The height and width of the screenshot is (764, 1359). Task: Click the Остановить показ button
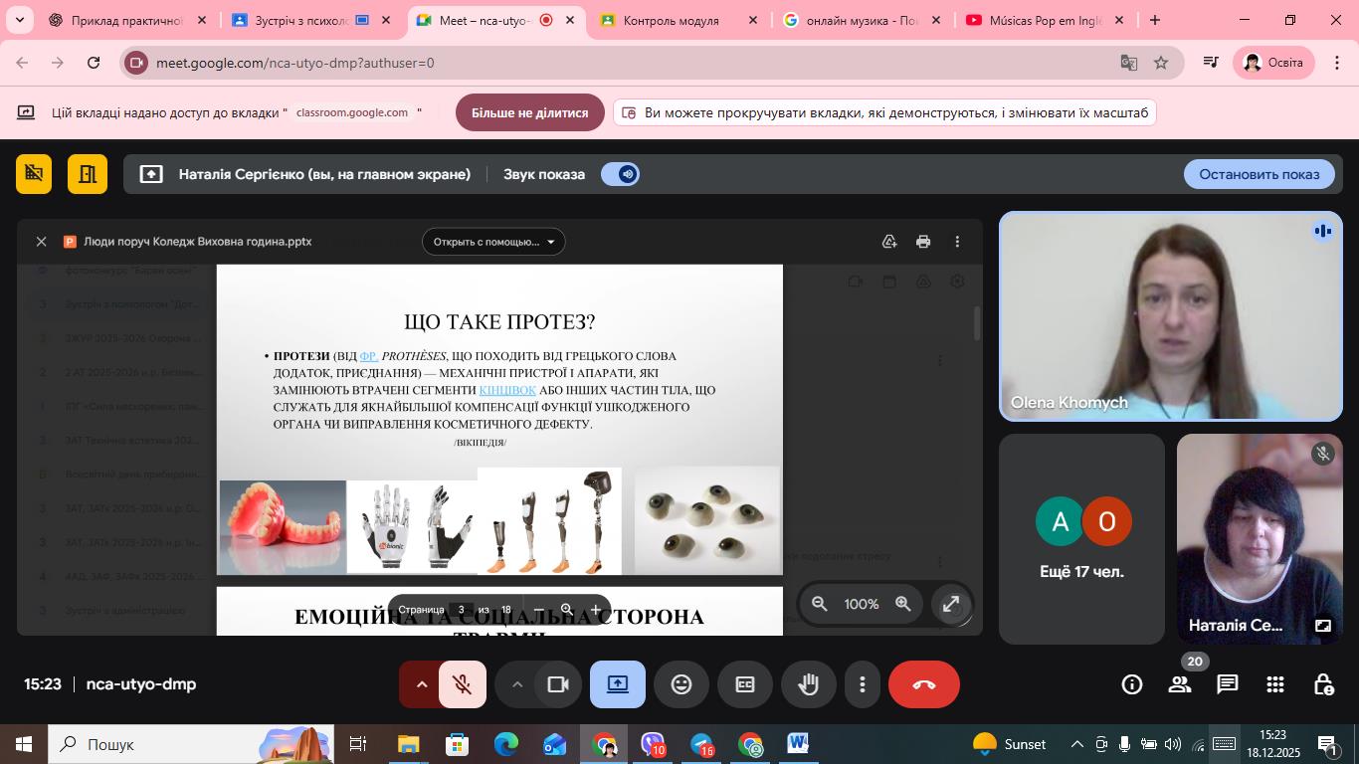1259,174
